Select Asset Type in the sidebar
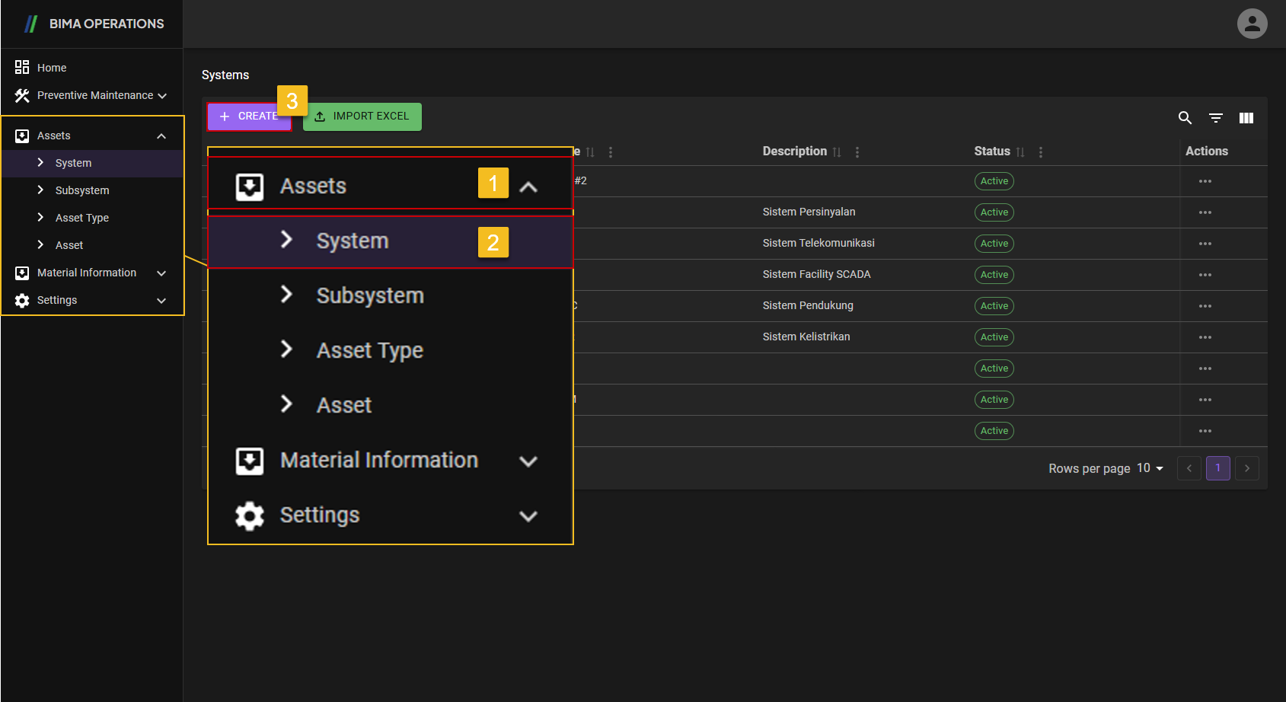This screenshot has height=702, width=1286. pyautogui.click(x=82, y=218)
